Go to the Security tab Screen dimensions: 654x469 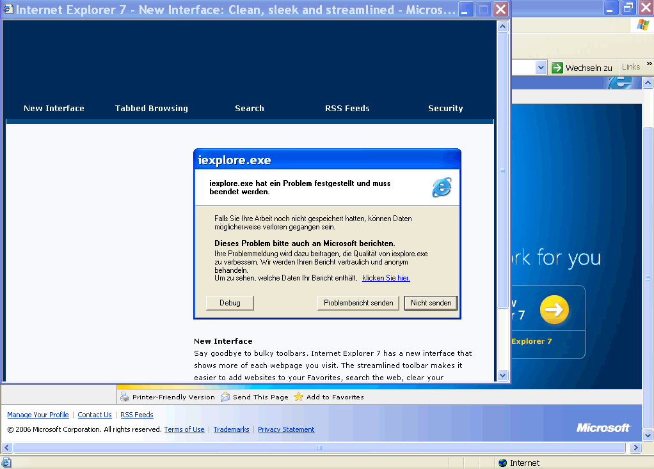pos(445,108)
